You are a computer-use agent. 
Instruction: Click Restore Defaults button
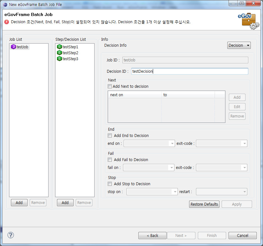pos(204,204)
